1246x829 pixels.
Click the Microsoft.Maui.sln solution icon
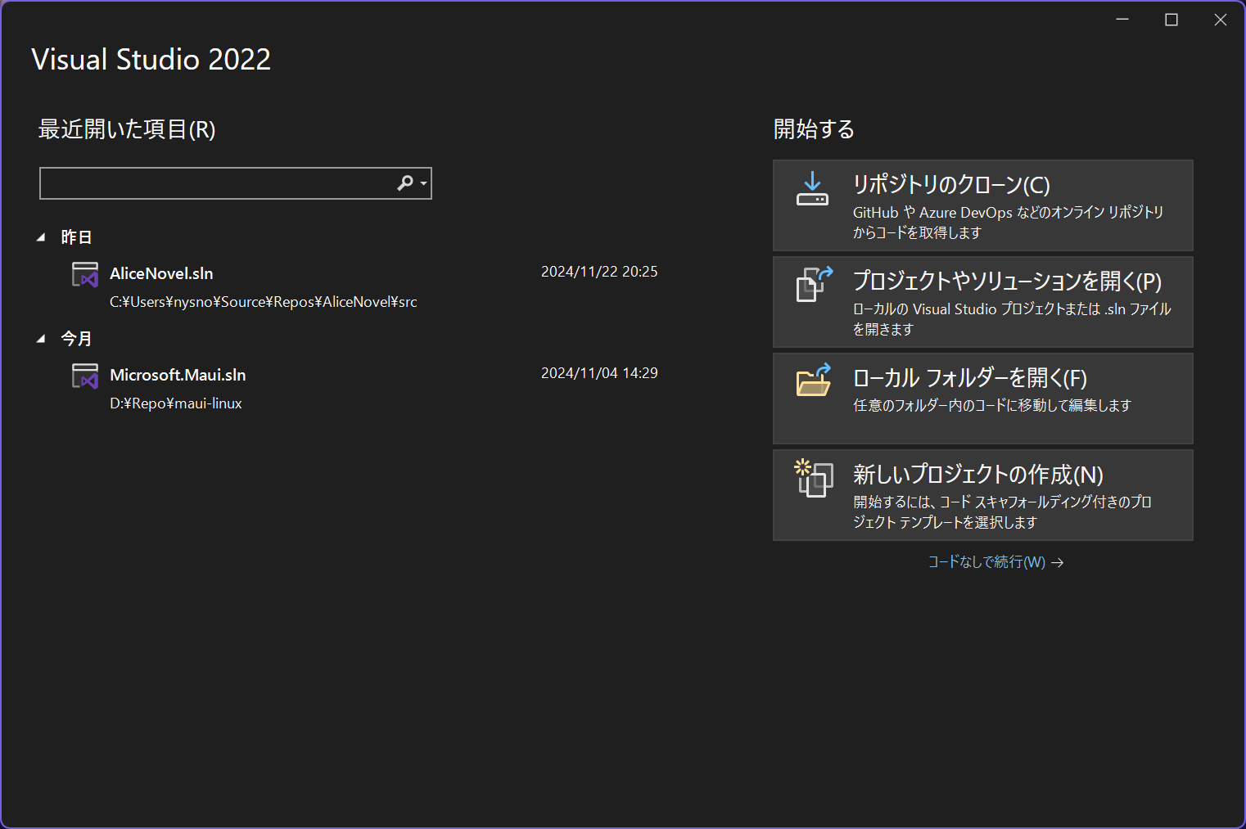click(x=85, y=376)
